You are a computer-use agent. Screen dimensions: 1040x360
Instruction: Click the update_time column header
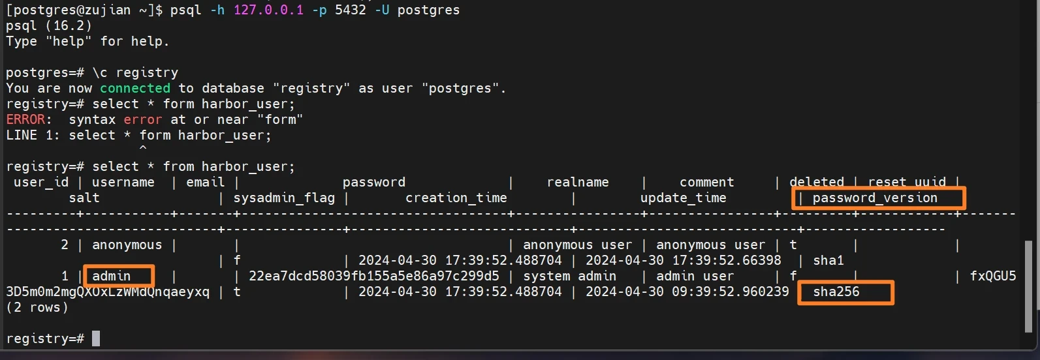coord(683,198)
